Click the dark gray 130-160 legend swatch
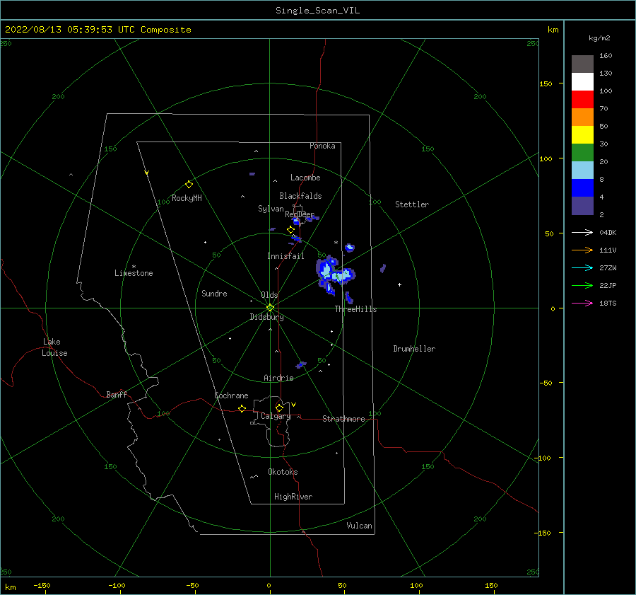 [x=582, y=64]
